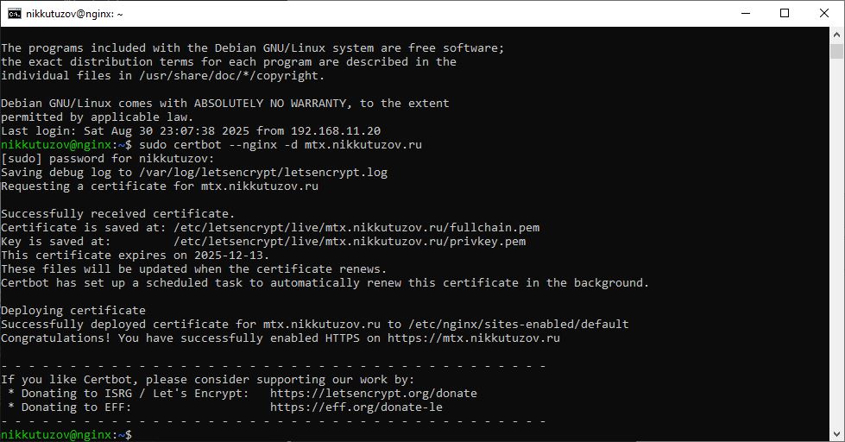845x442 pixels.
Task: Click the empty scrollbar track below the thumb
Action: point(836,259)
